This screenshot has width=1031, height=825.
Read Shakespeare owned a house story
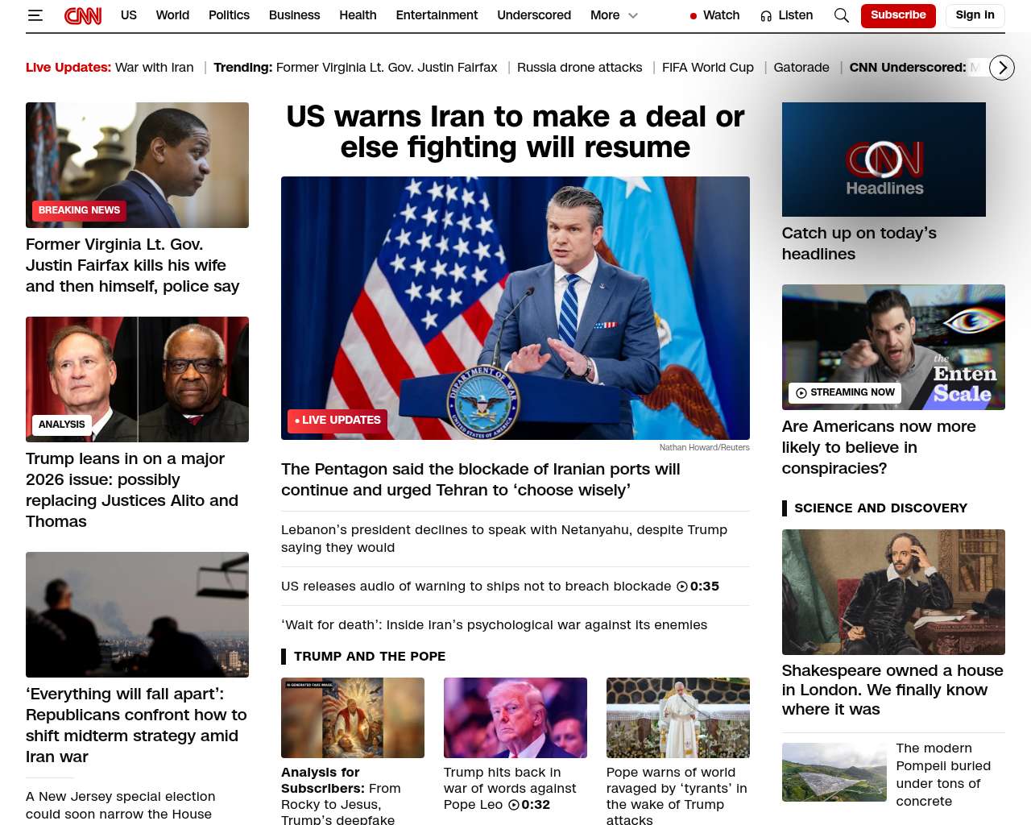point(892,690)
